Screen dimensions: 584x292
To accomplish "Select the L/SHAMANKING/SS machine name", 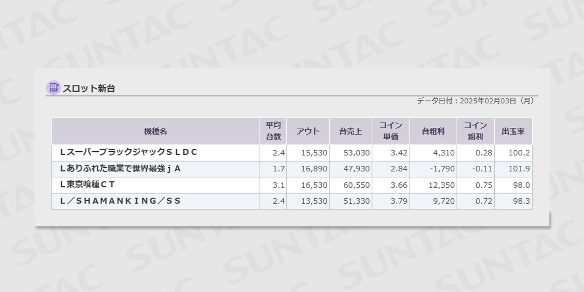I will (121, 201).
